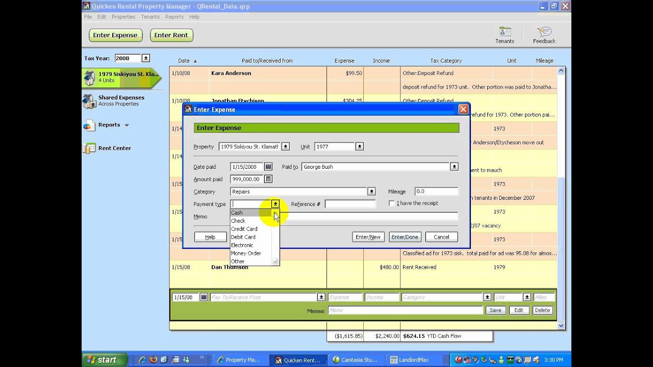Open Category dropdown in bottom entry row
This screenshot has width=653, height=367.
487,297
